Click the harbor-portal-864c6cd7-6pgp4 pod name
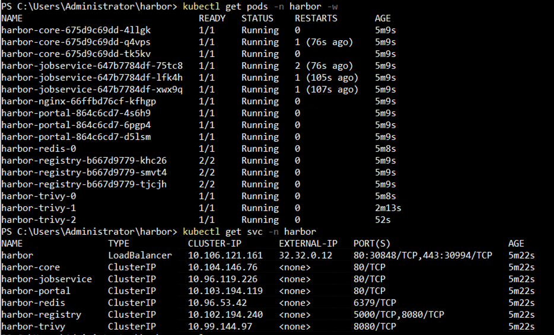 tap(76, 125)
